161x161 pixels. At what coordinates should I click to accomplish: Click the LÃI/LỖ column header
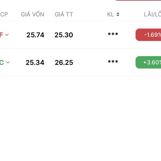tap(152, 14)
